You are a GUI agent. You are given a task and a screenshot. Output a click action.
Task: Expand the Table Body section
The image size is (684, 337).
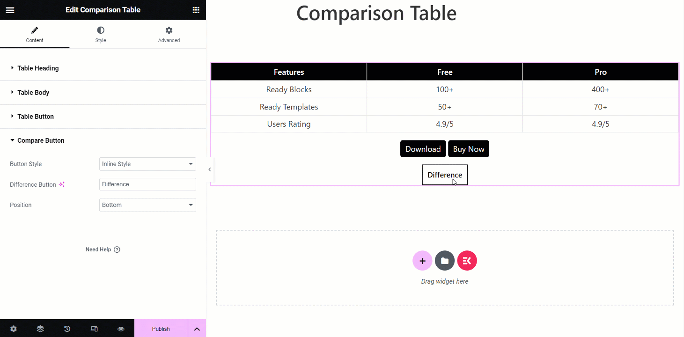point(103,93)
